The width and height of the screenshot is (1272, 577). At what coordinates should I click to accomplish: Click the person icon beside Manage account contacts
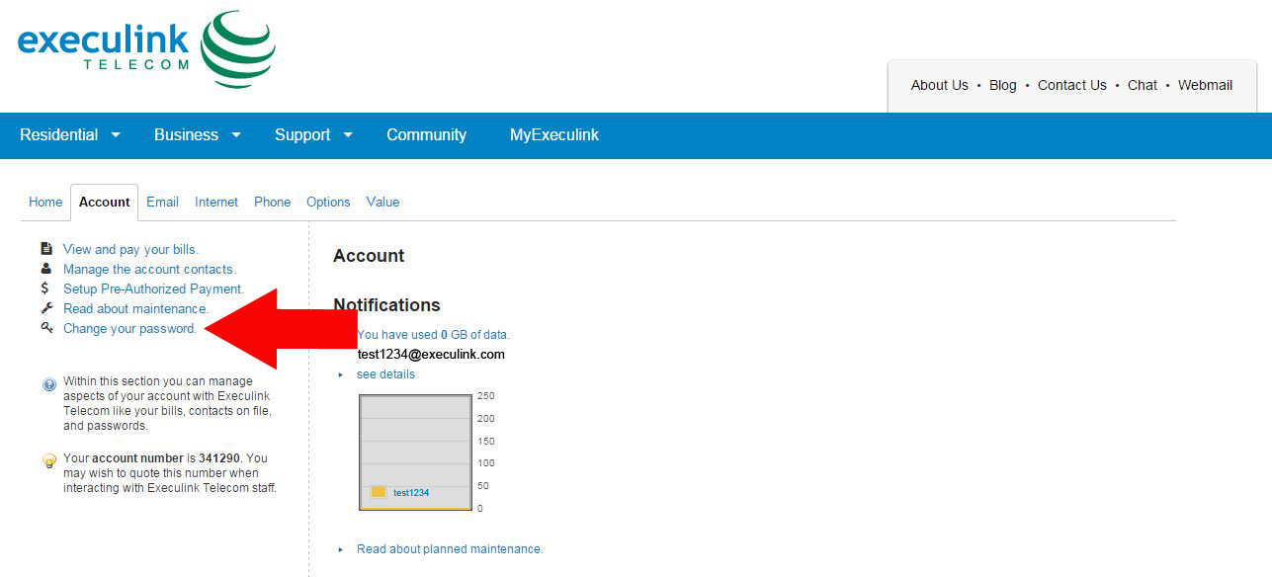pyautogui.click(x=45, y=269)
